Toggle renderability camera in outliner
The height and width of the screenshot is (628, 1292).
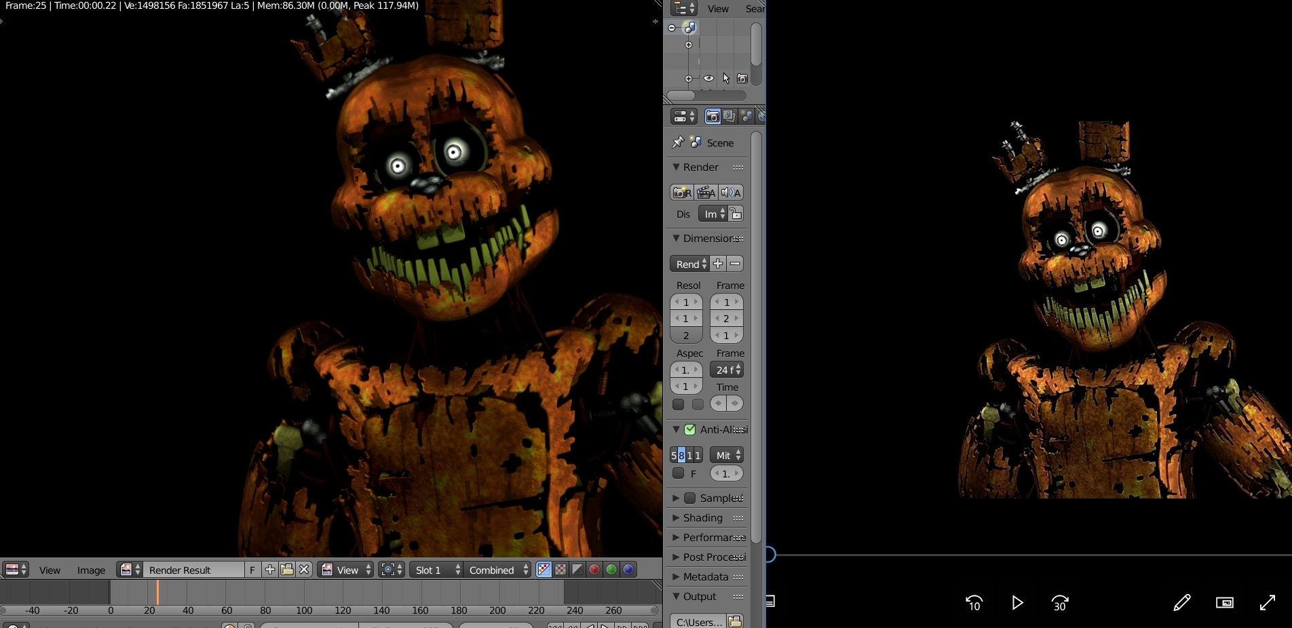click(742, 79)
